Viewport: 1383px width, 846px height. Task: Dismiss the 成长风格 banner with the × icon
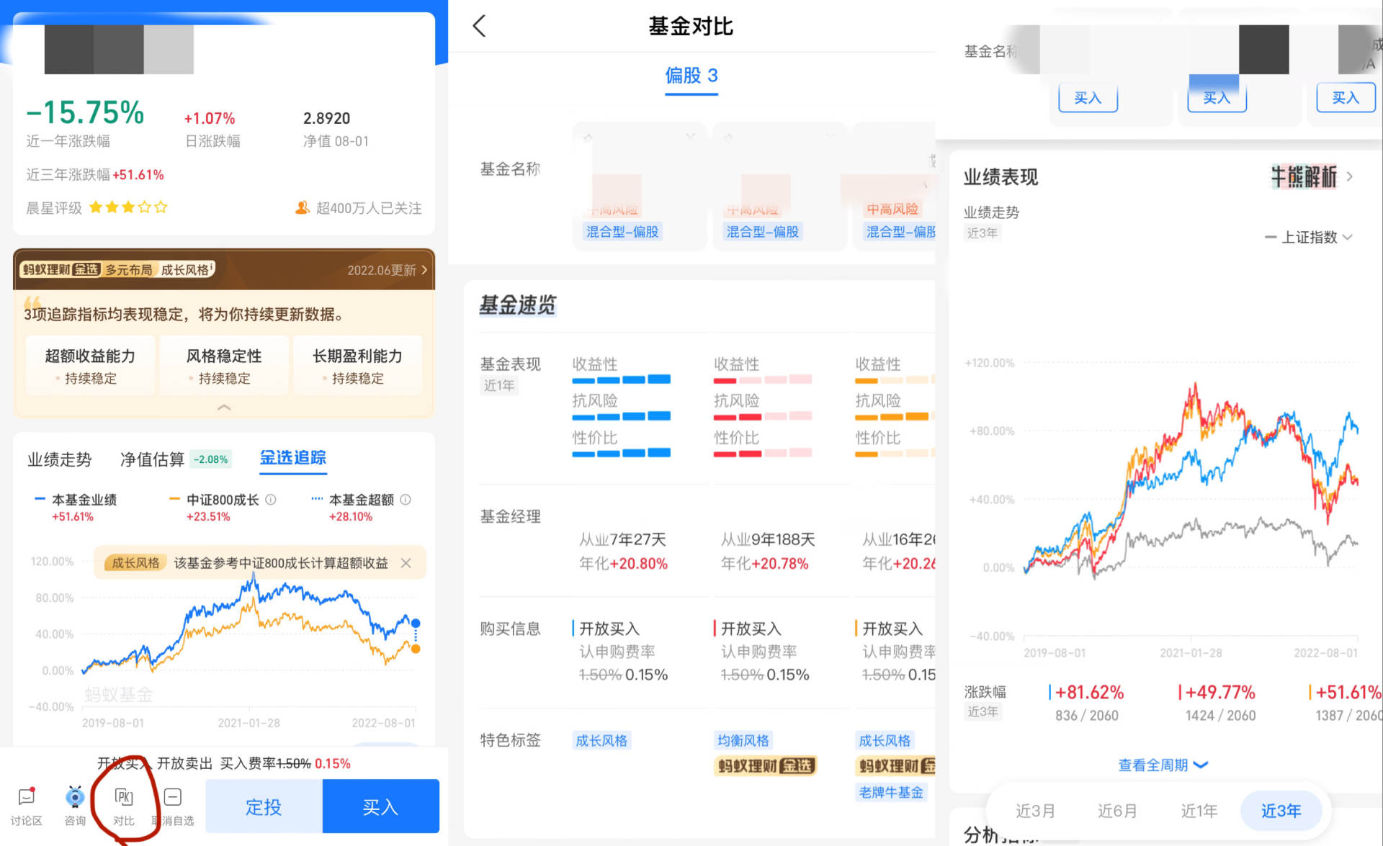click(x=406, y=563)
